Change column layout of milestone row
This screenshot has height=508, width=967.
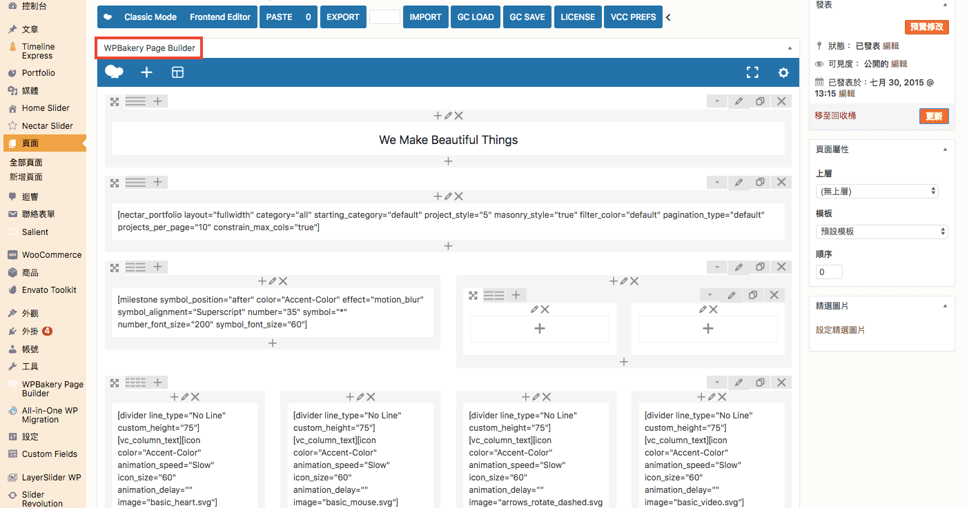(135, 267)
